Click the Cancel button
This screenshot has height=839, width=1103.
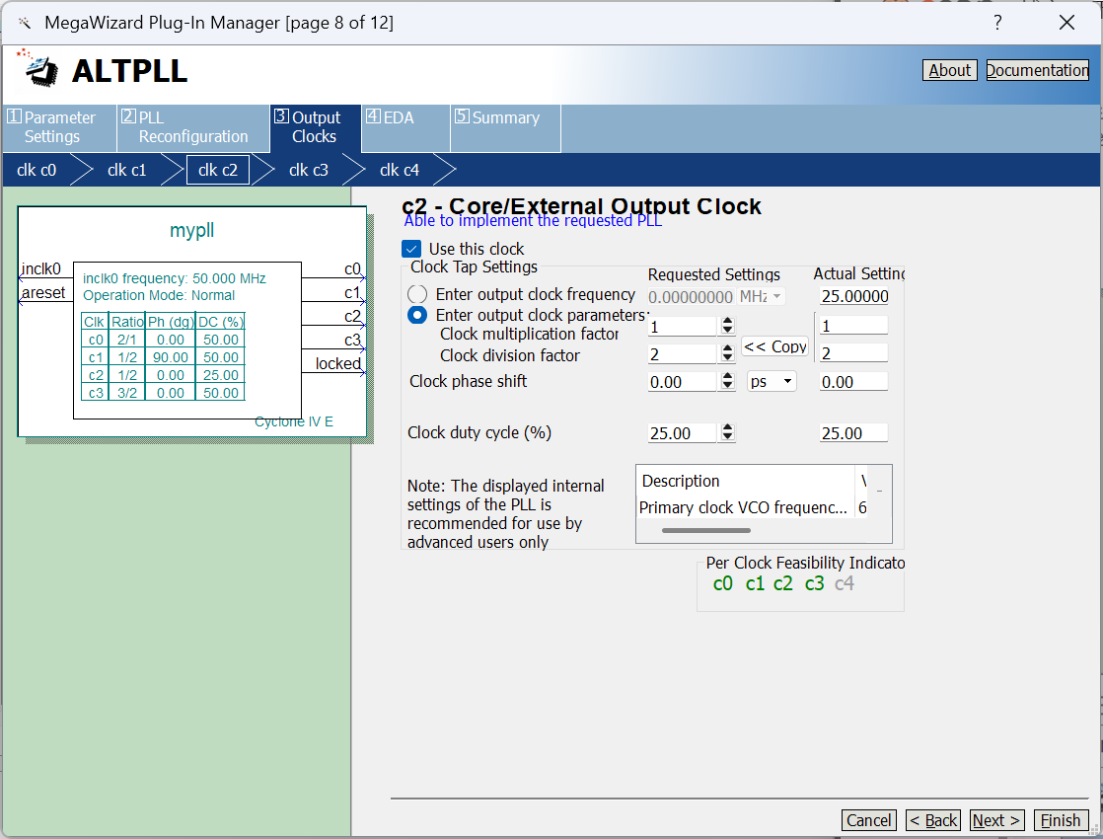(x=869, y=820)
